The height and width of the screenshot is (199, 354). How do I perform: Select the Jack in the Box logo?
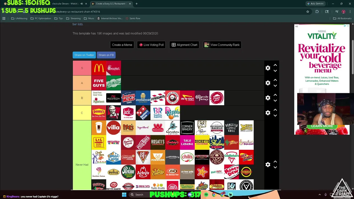coord(128,113)
